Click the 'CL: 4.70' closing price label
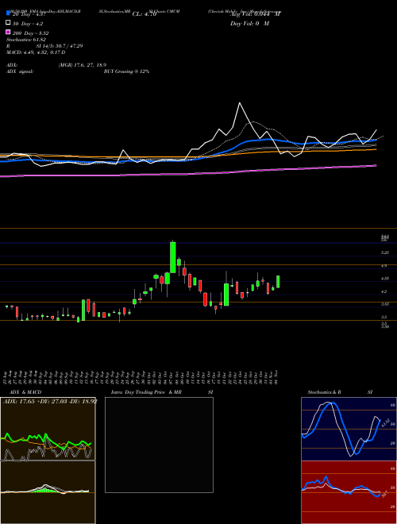This screenshot has width=397, height=524. 145,14
